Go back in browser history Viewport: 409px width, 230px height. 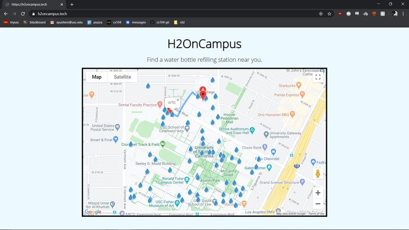(x=6, y=14)
